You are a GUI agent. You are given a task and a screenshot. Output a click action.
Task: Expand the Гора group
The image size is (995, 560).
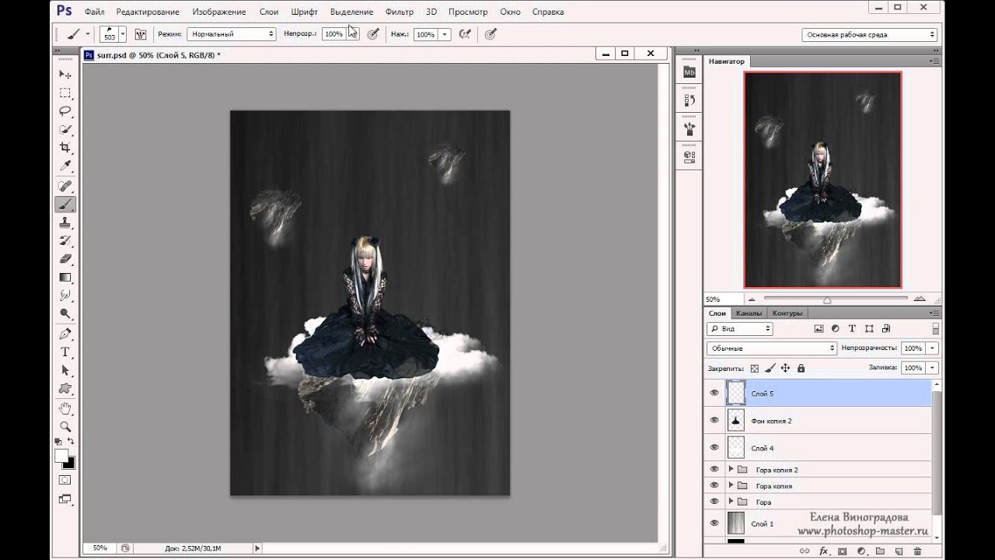click(x=731, y=502)
